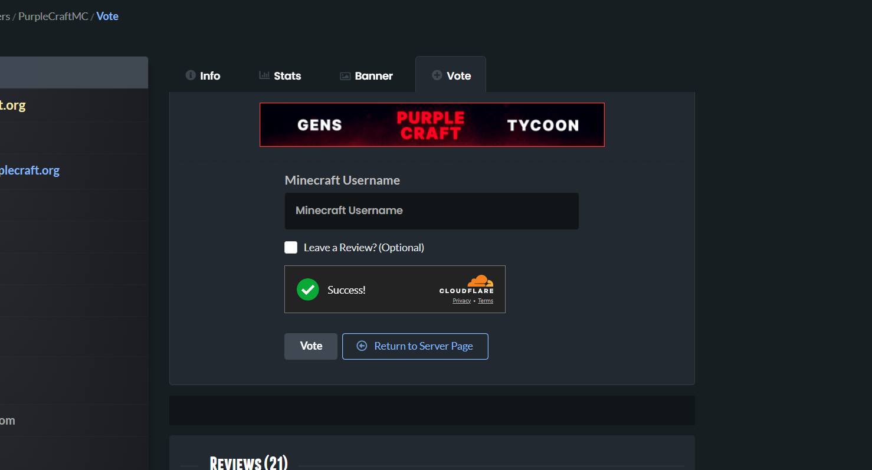Open the blue plecraft.org sidebar link
The height and width of the screenshot is (470, 872).
click(29, 170)
